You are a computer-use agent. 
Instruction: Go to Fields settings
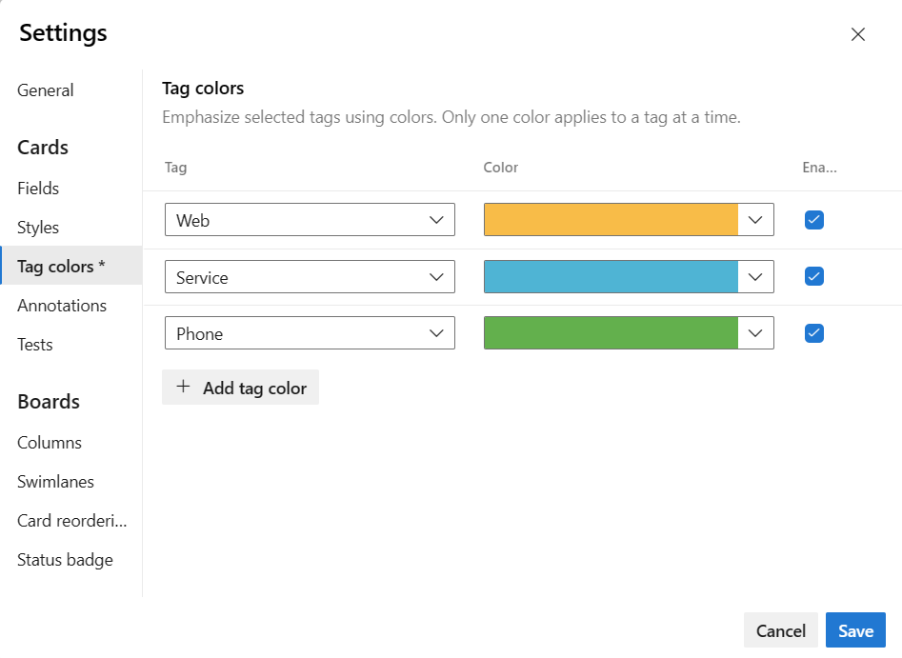(x=38, y=189)
